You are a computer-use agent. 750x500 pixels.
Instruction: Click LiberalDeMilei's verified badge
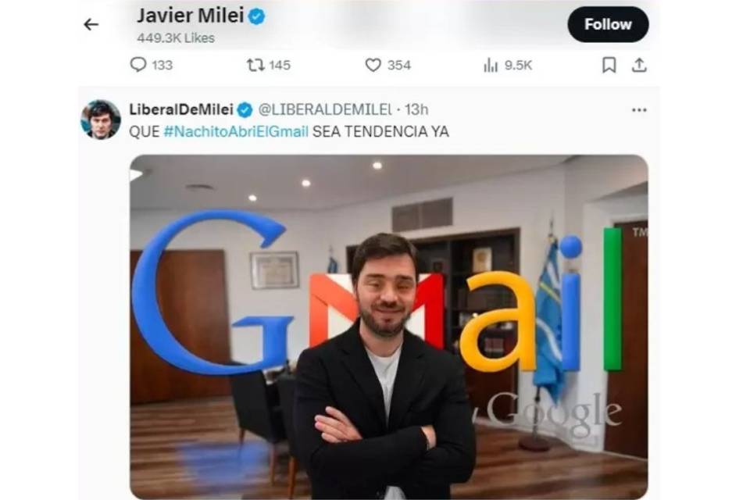pos(245,110)
